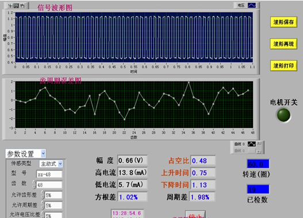Click the 型号 input field showing zz-48

tap(49, 174)
